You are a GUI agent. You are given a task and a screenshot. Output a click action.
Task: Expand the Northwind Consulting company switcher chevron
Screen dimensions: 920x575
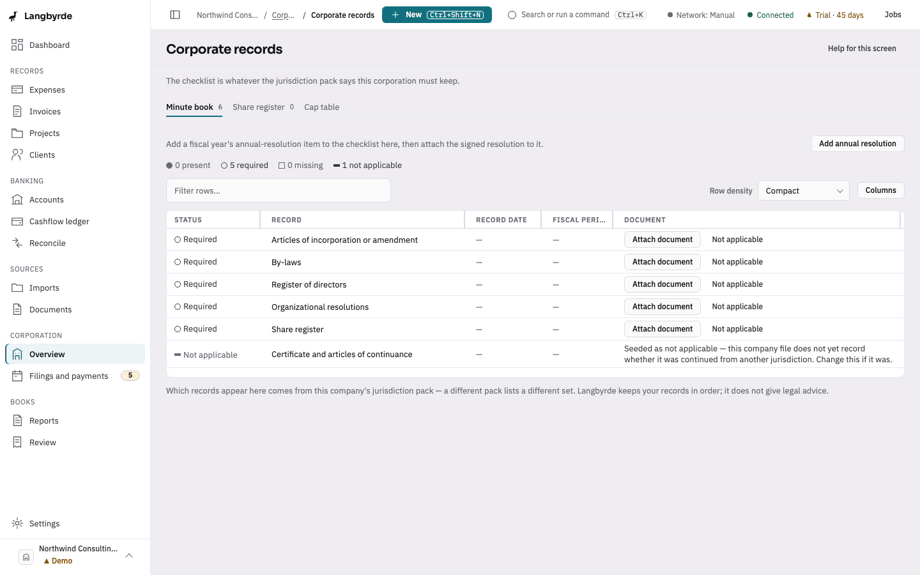129,555
